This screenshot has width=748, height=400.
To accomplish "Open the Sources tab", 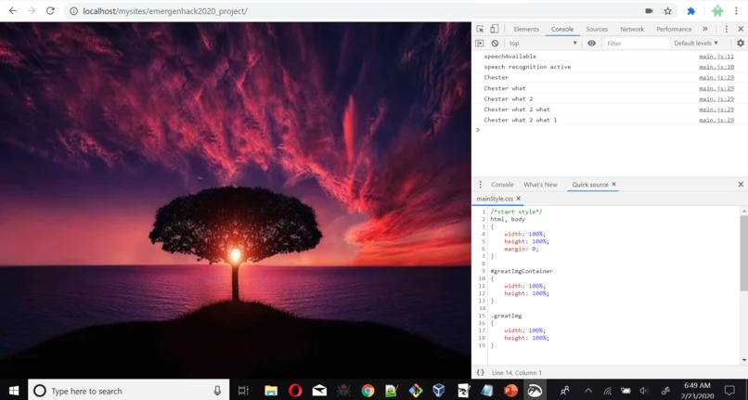I will pyautogui.click(x=597, y=29).
